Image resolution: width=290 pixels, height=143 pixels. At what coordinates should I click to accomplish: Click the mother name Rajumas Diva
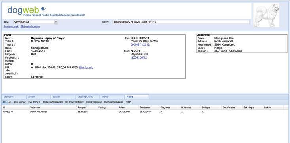[x=139, y=54]
